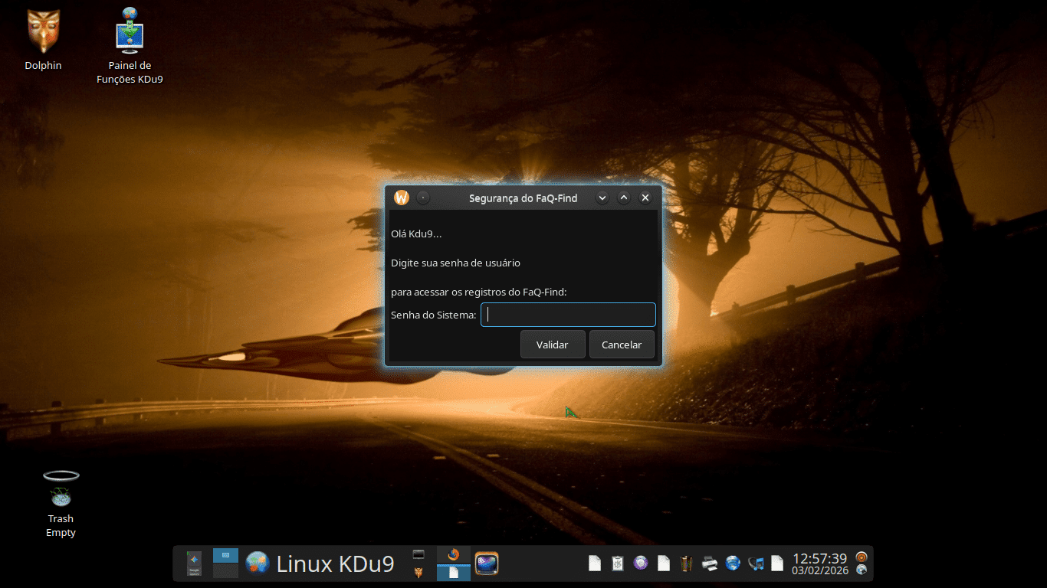Toggle the dialog's pin on all desktops button

coord(423,198)
